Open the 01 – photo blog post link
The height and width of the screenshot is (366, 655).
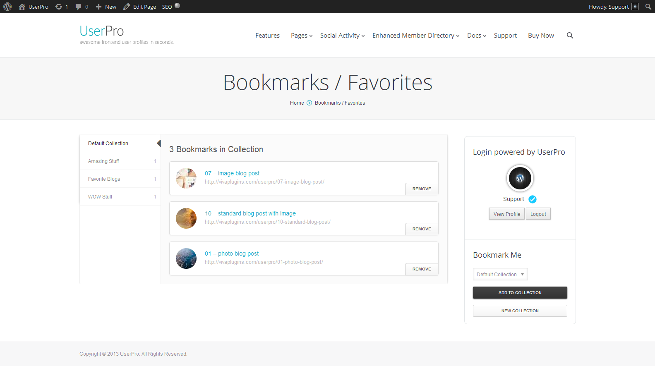tap(232, 254)
